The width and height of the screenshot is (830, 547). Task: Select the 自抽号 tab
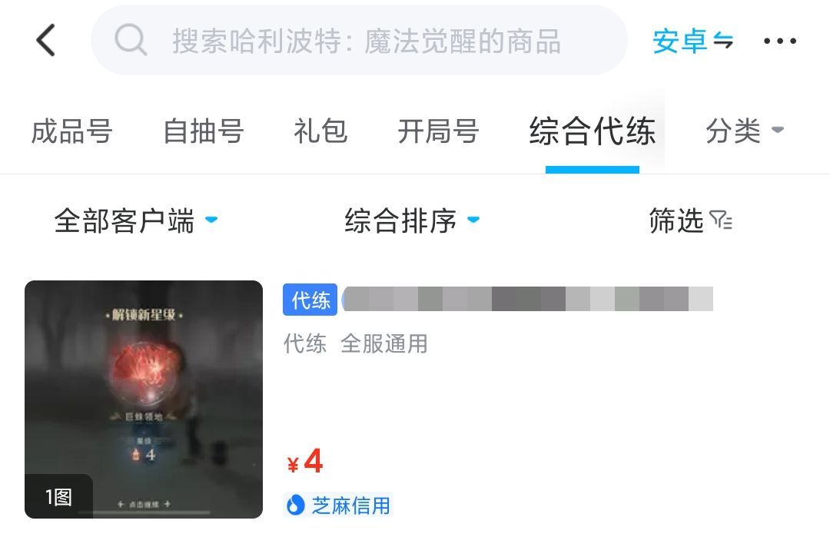coord(203,131)
